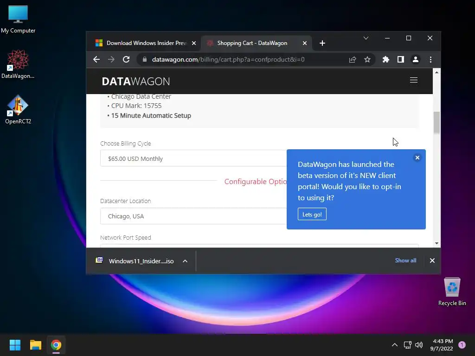
Task: Click the Windows Start button
Action: pos(15,345)
